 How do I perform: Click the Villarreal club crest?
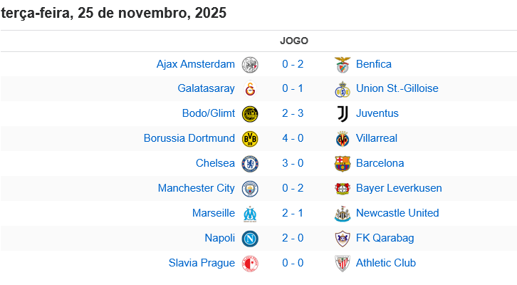point(343,139)
